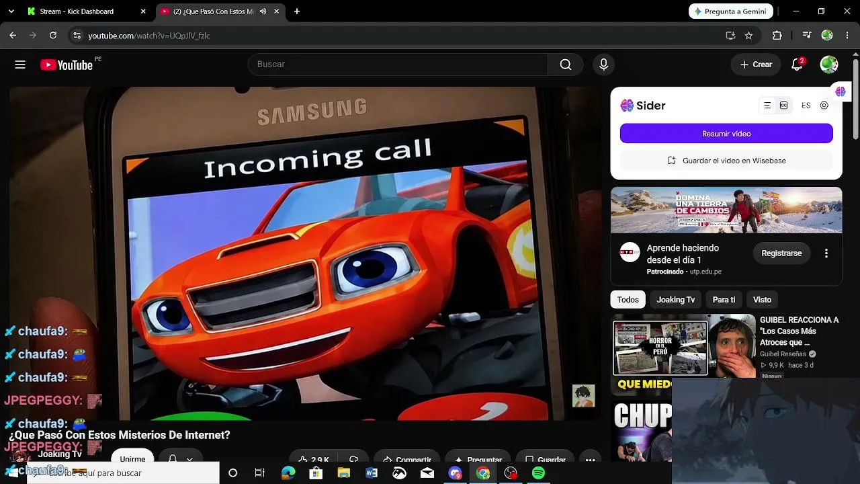Viewport: 860px width, 484px height.
Task: Click Guardar el video en Wisebase
Action: coord(726,161)
